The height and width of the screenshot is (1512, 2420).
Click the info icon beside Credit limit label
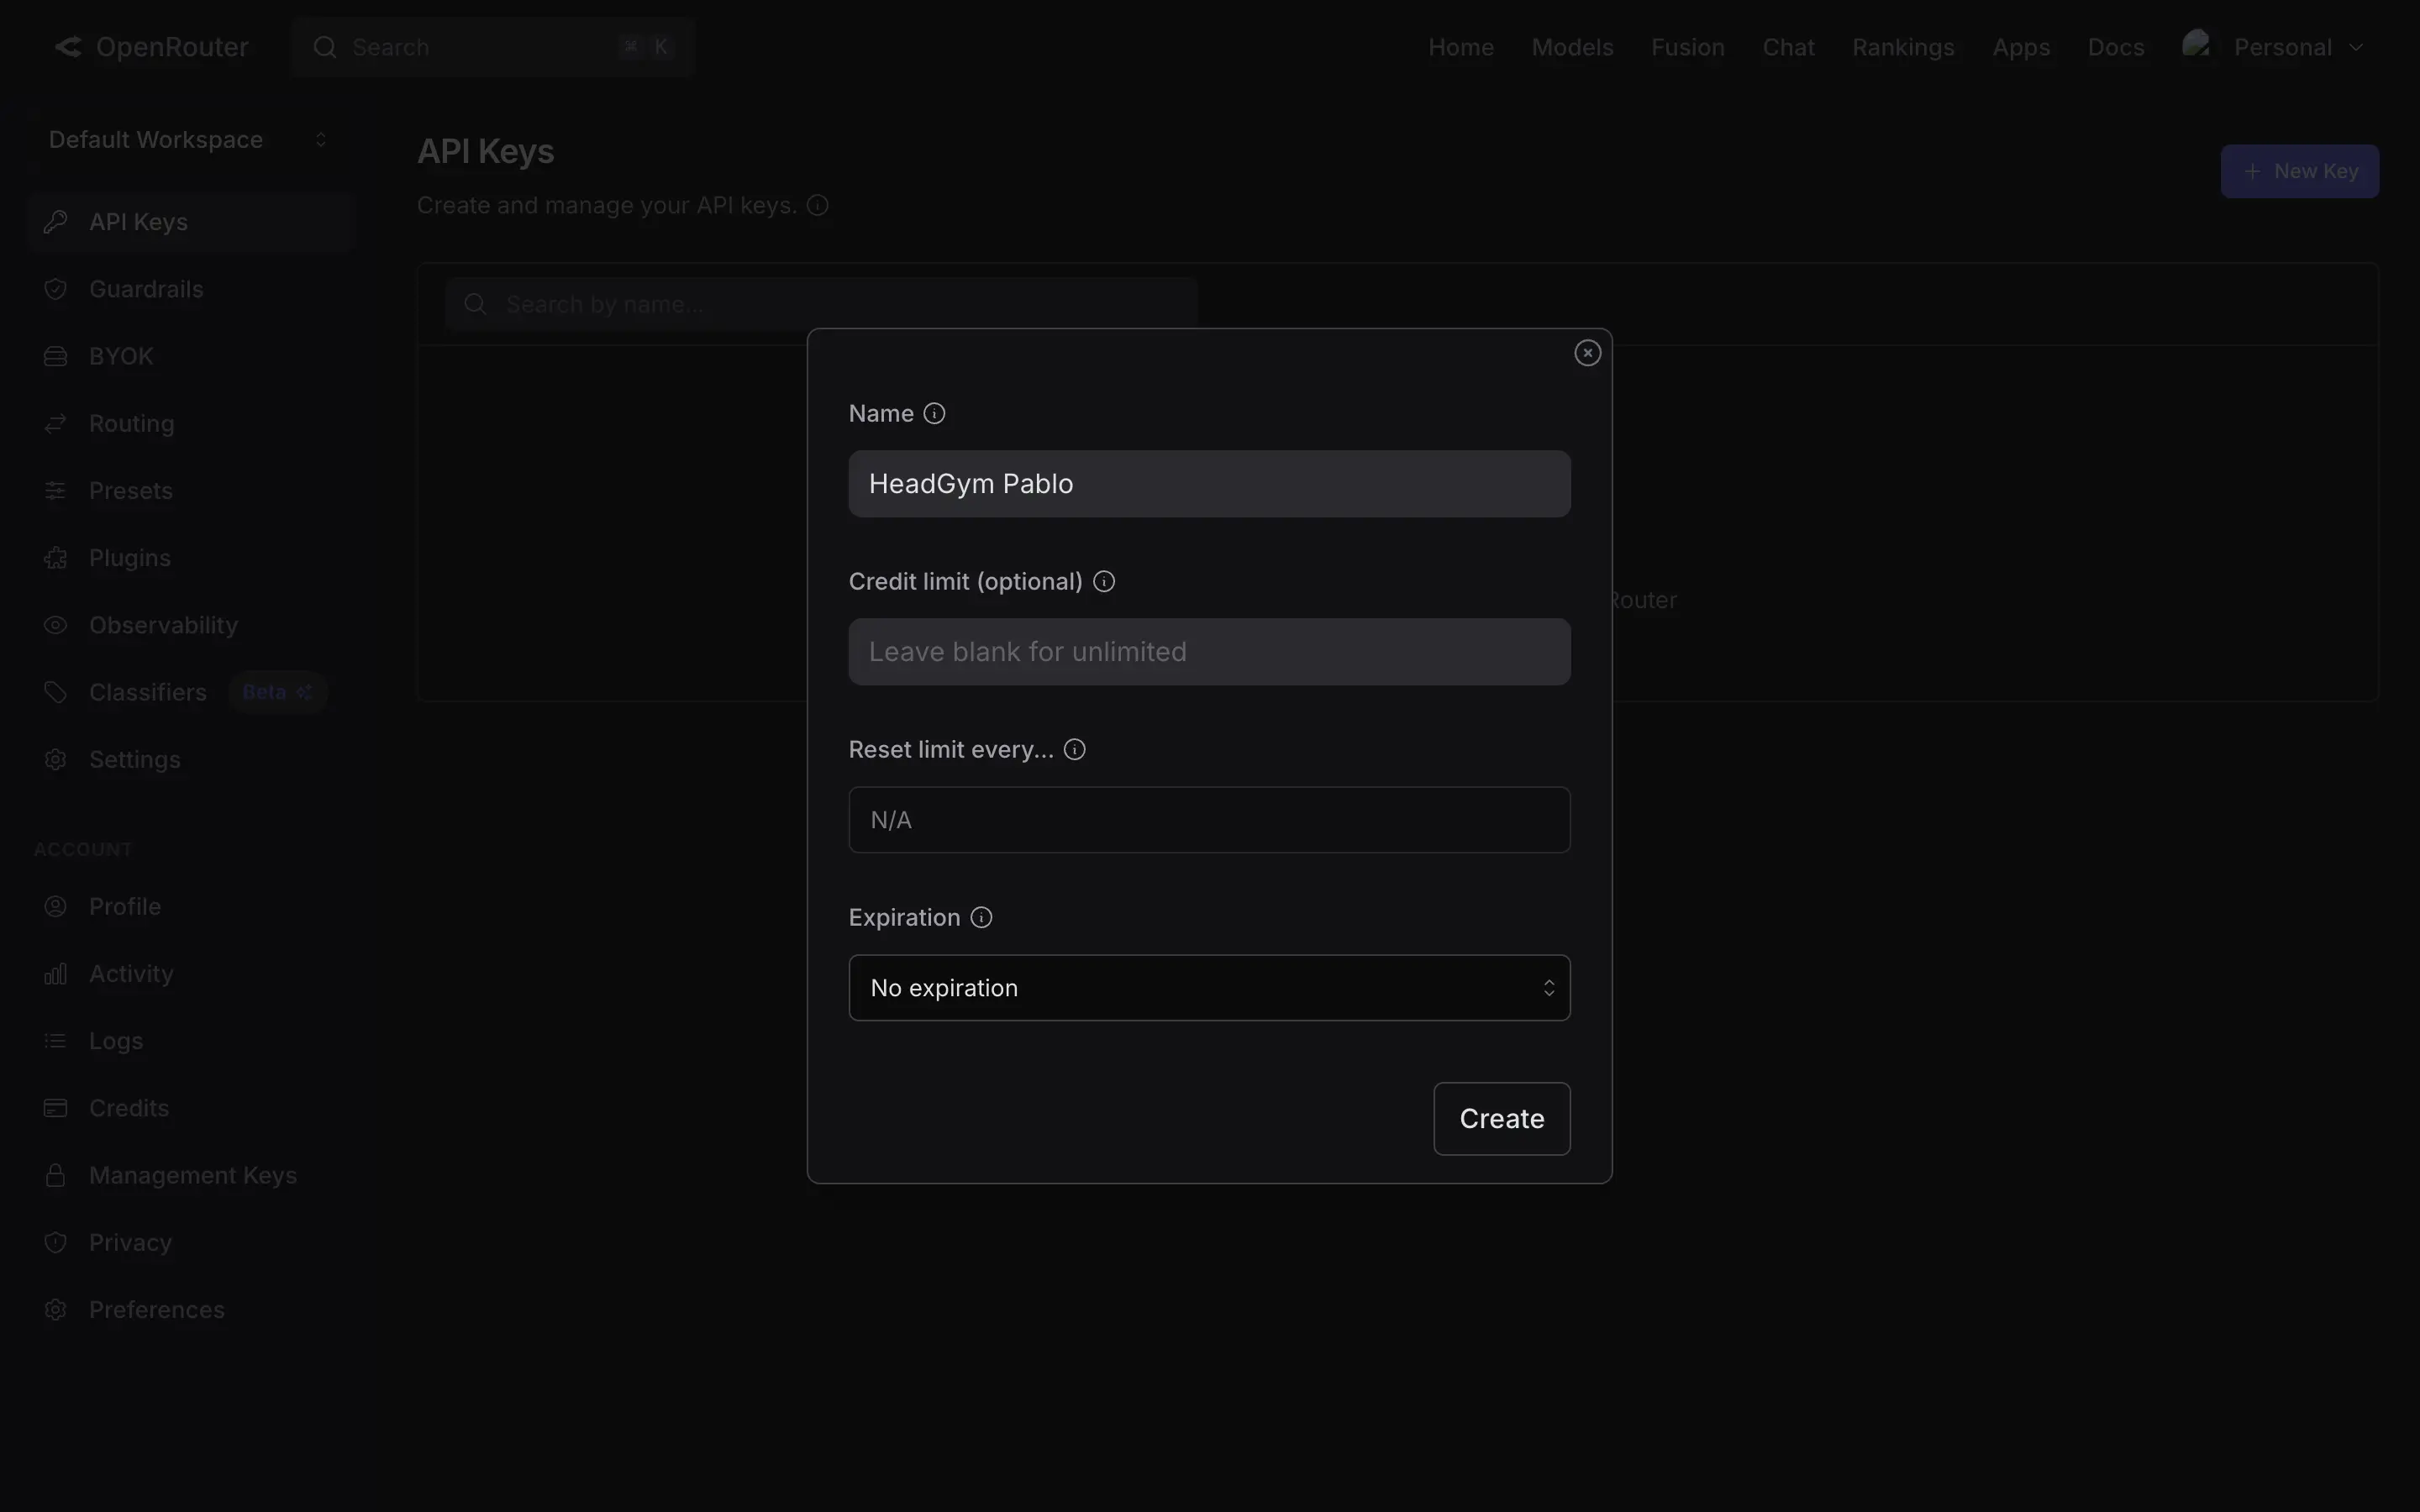pos(1104,582)
